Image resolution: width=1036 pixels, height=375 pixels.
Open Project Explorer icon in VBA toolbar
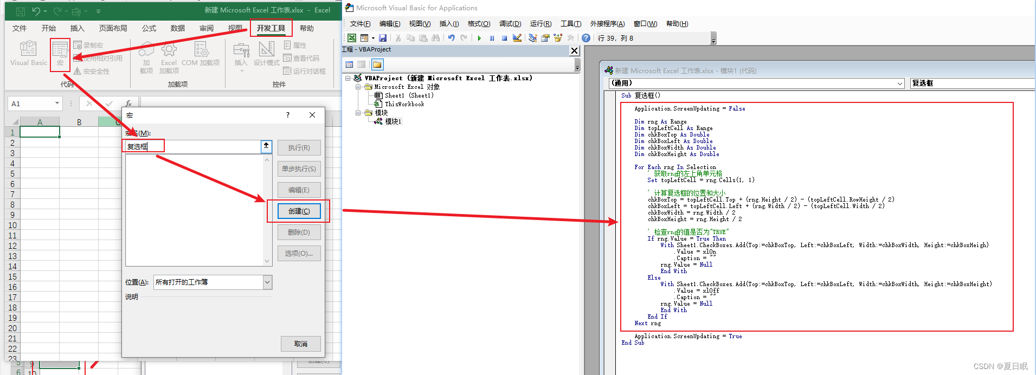tap(533, 38)
